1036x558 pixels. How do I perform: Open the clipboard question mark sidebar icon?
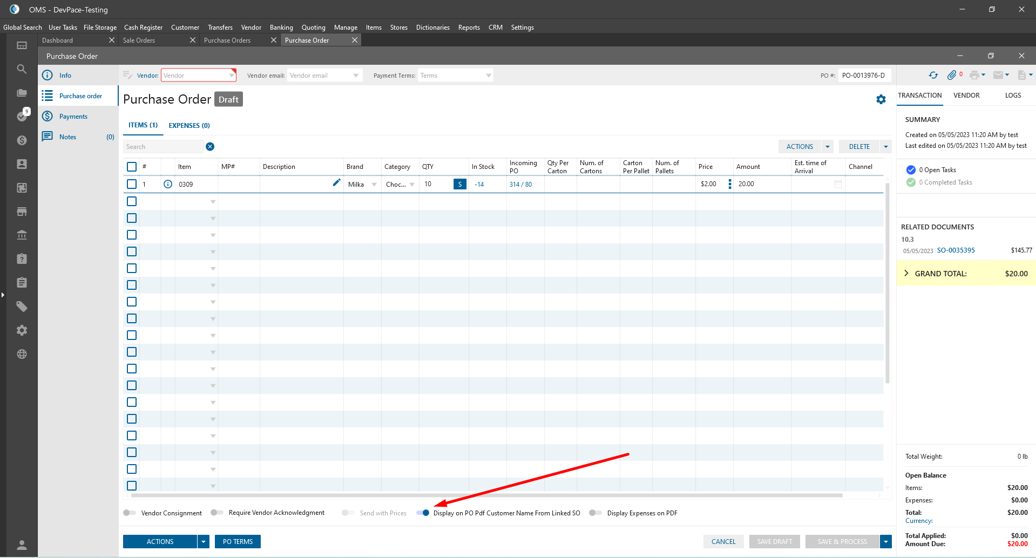click(x=22, y=259)
